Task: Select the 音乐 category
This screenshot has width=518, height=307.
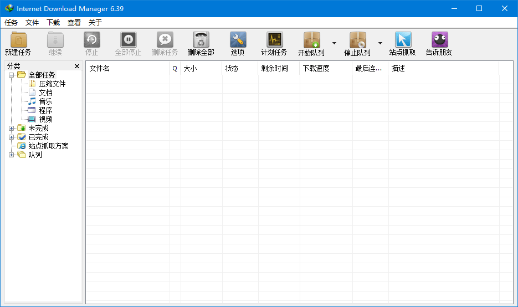Action: pos(45,102)
